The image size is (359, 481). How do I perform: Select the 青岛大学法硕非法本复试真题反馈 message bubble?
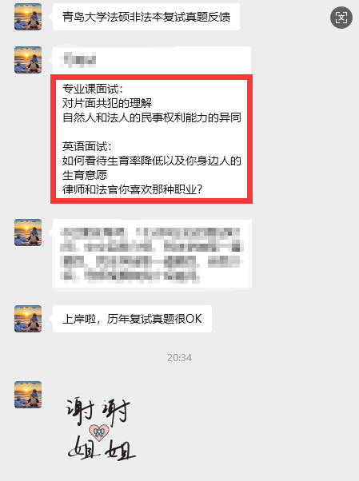coord(146,17)
